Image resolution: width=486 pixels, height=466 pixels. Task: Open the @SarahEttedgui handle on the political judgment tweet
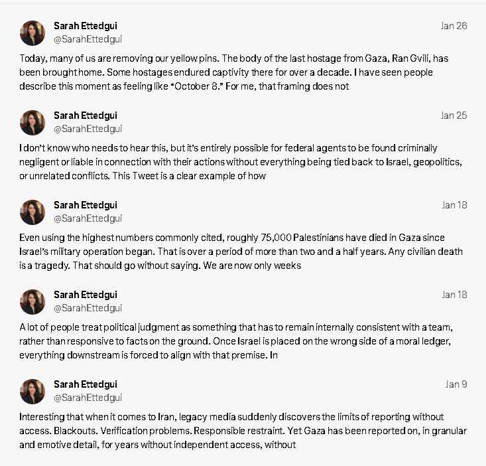tap(88, 309)
